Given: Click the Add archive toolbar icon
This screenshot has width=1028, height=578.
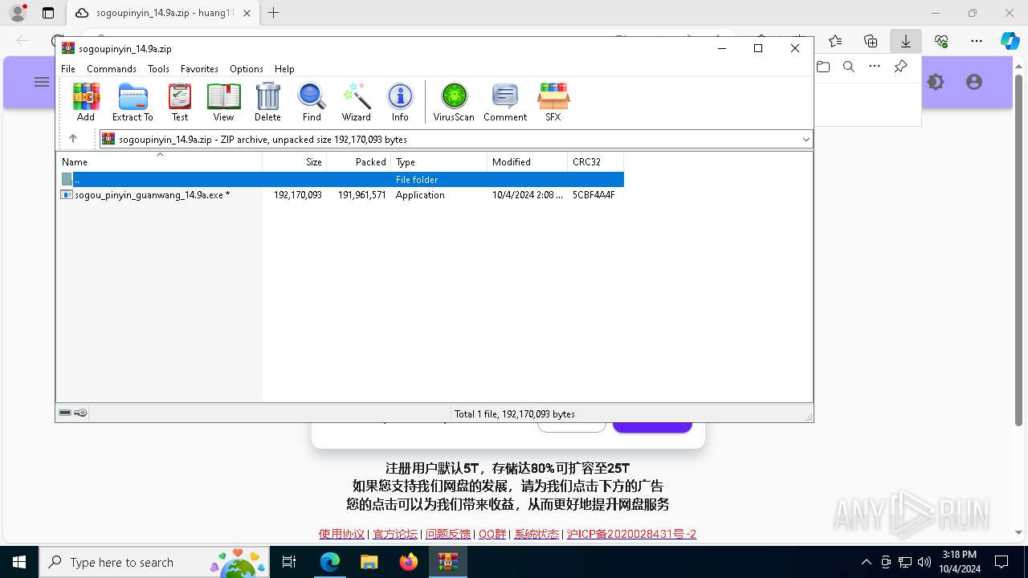Looking at the screenshot, I should [86, 102].
